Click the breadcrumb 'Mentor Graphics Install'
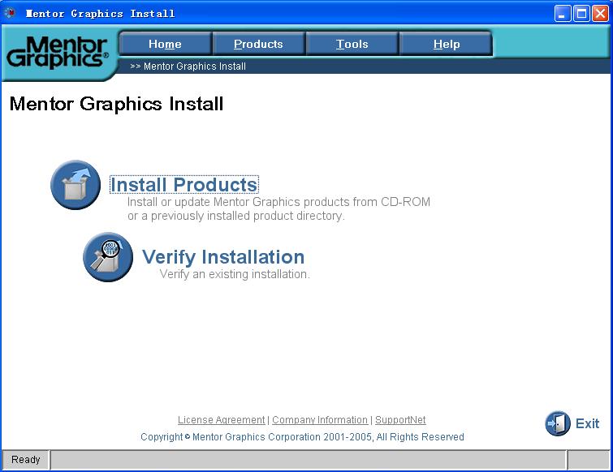 coord(195,67)
